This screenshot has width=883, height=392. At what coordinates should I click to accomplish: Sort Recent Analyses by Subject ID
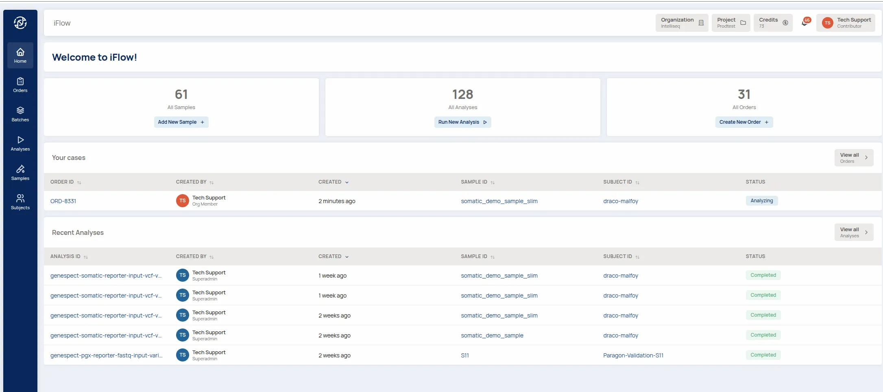click(621, 256)
